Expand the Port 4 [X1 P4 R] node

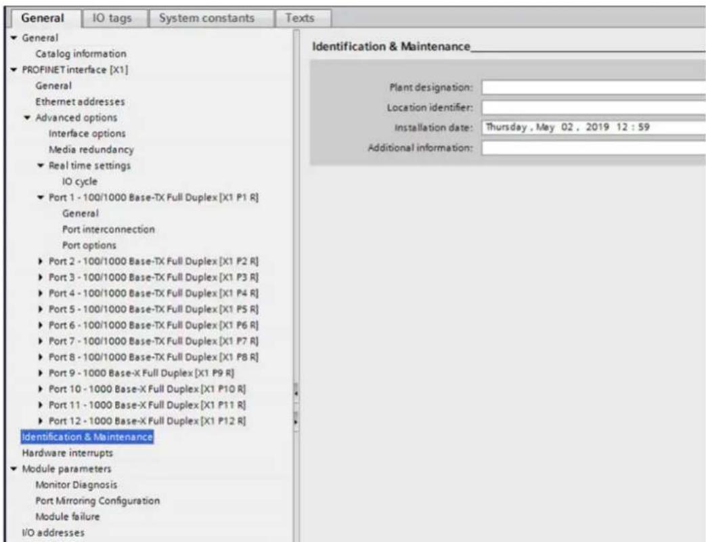41,293
